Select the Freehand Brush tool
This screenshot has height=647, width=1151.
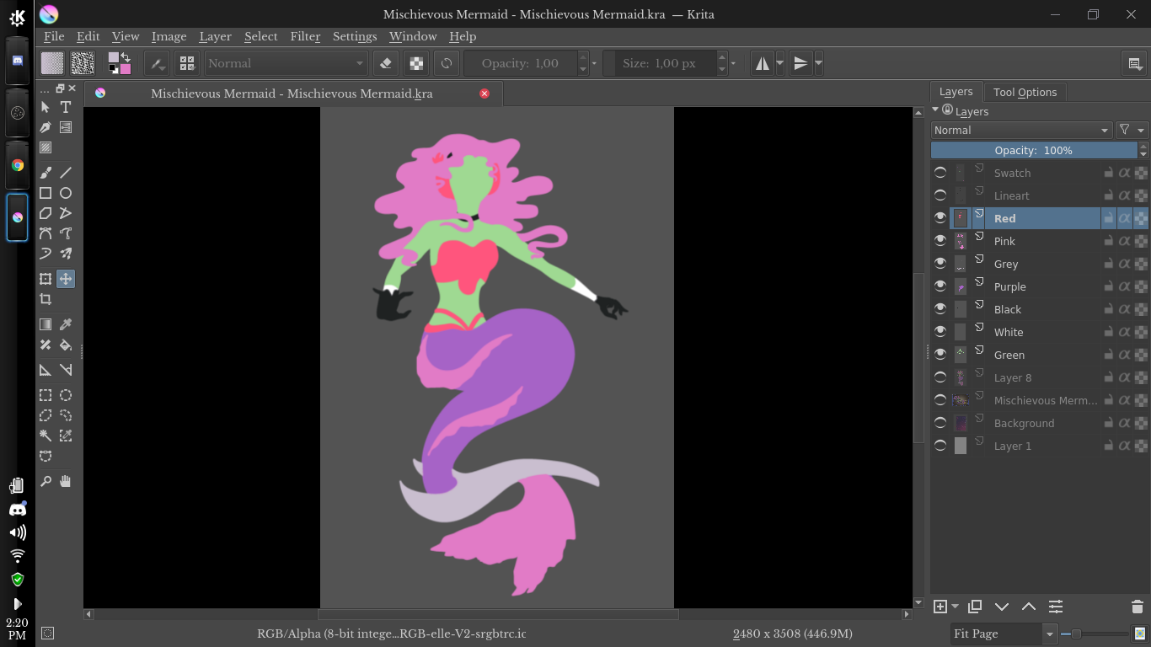coord(46,173)
